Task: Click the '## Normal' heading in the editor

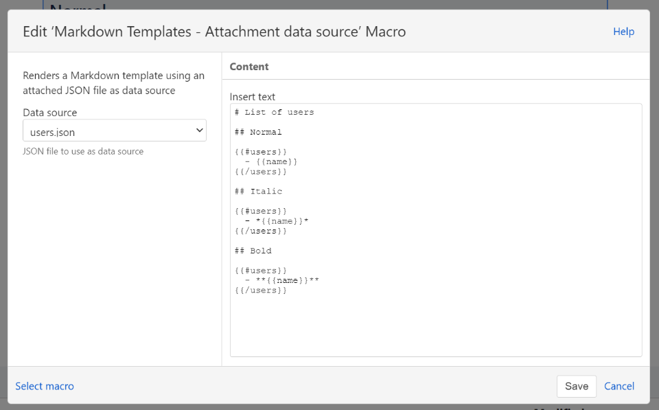Action: point(257,131)
